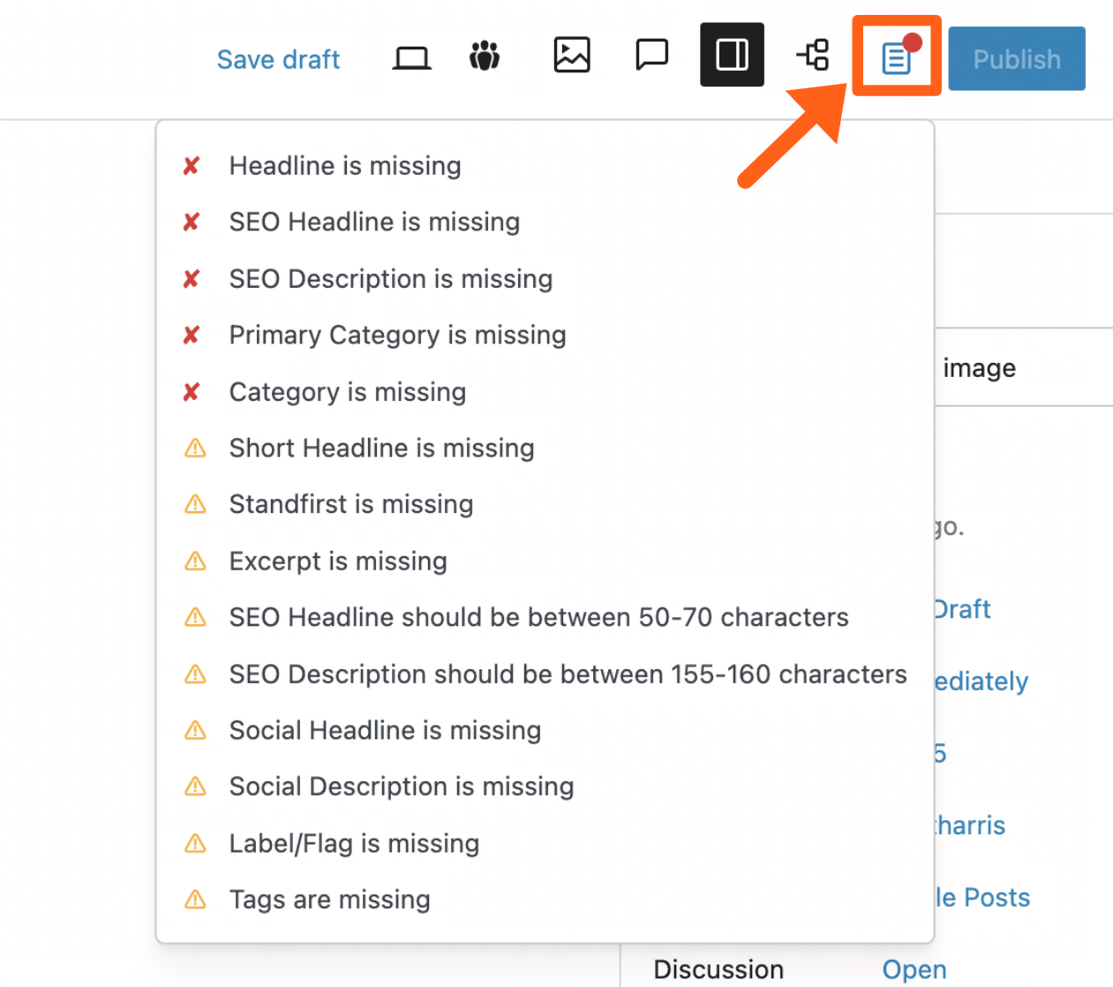Toggle the settings sidebar panel icon
Viewport: 1113px width, 987px height.
(732, 55)
